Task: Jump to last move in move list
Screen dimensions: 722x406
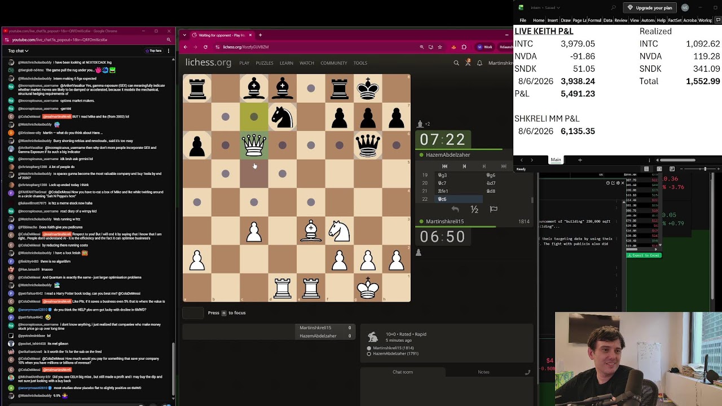Action: coord(504,166)
